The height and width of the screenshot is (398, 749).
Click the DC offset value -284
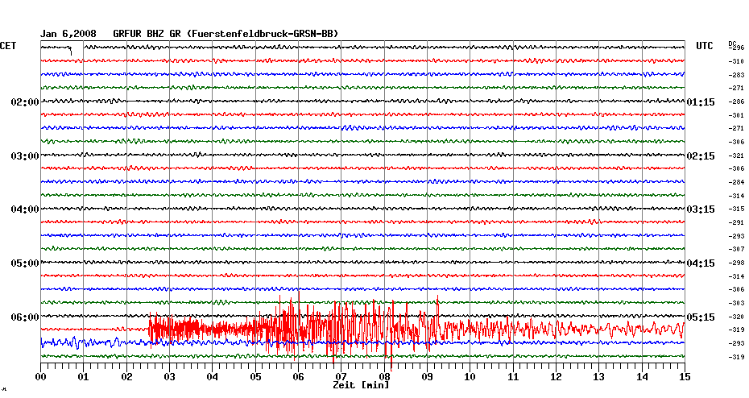[x=736, y=183]
